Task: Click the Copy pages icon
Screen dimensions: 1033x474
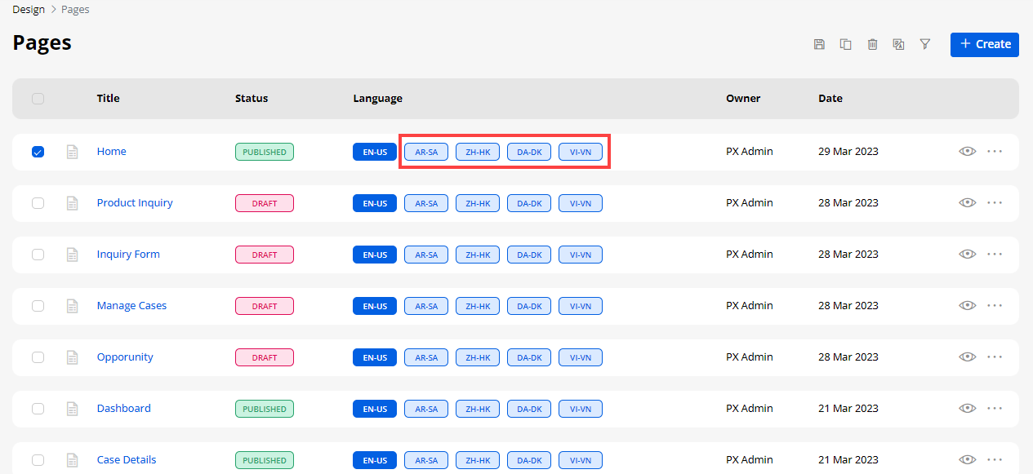Action: [x=846, y=44]
